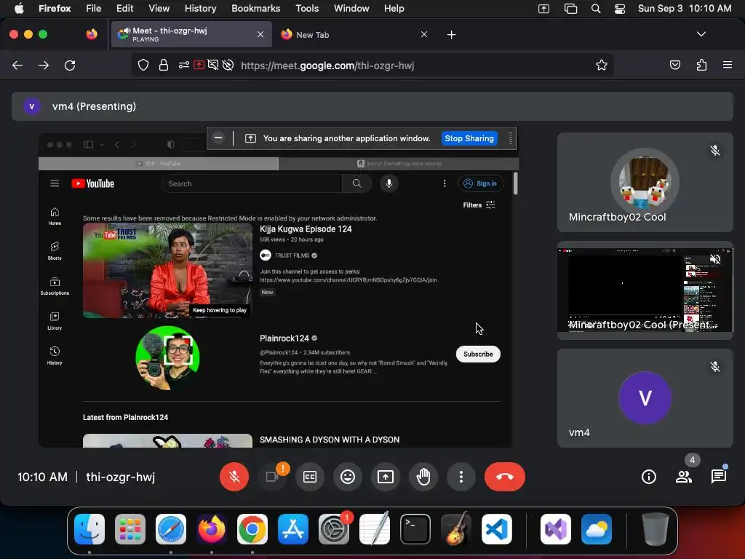Launch Visual Studio Code from Dock
Viewport: 745px width, 559px height.
point(496,529)
